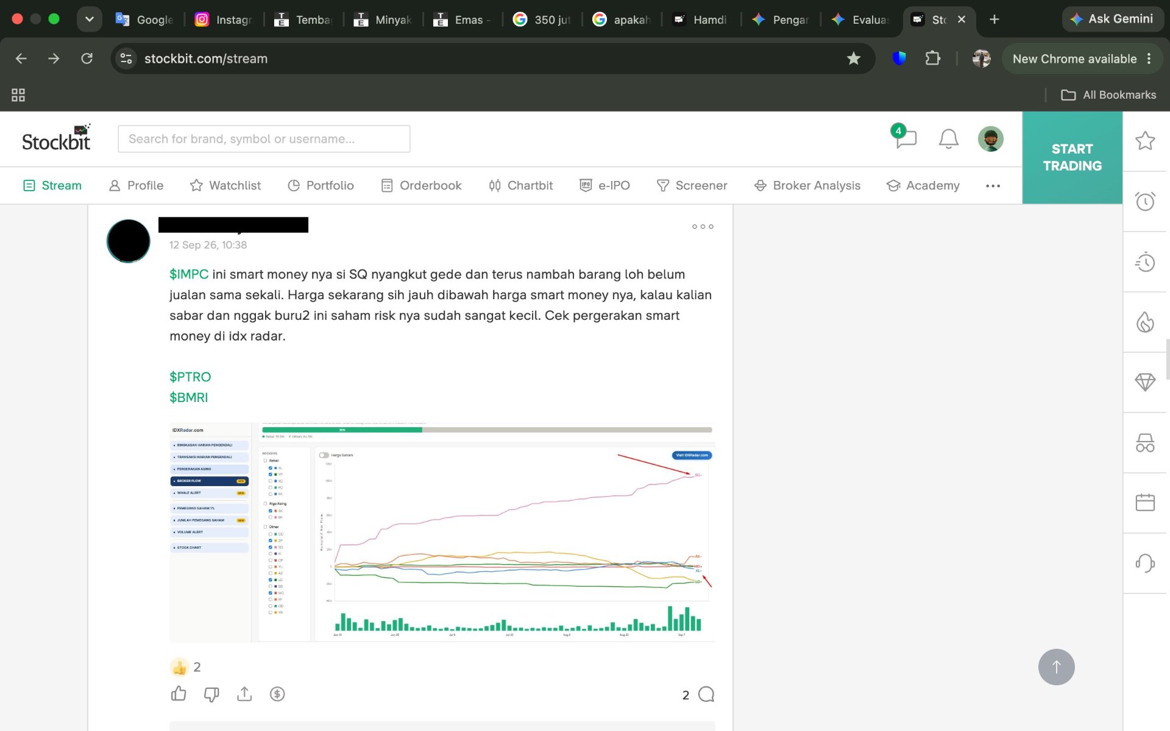Viewport: 1170px width, 731px height.
Task: Share the post via share icon
Action: pos(244,694)
